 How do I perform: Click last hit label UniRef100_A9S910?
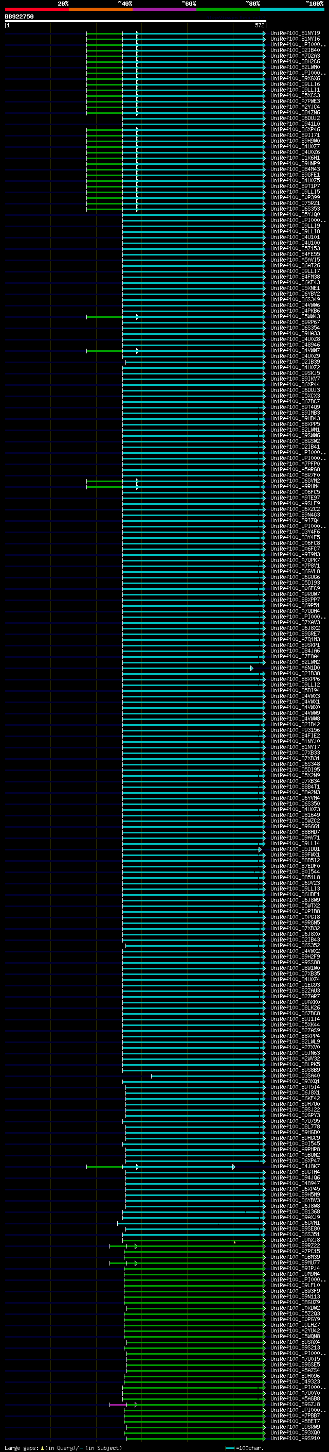tap(295, 1438)
